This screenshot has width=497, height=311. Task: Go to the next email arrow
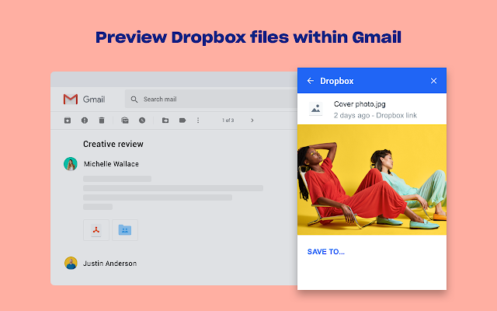tap(252, 121)
